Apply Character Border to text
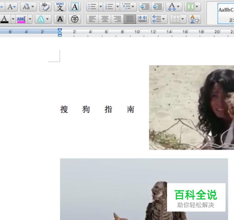The height and width of the screenshot is (220, 234). [74, 7]
